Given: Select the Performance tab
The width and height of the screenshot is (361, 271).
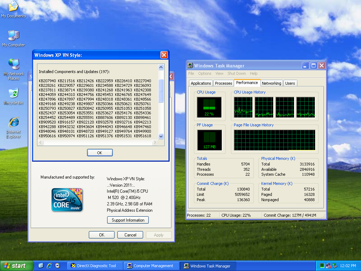Looking at the screenshot, I should pos(247,83).
